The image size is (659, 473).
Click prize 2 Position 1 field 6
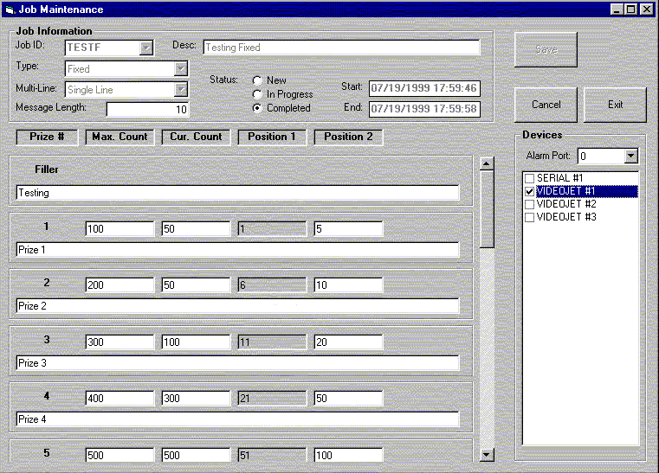[272, 285]
